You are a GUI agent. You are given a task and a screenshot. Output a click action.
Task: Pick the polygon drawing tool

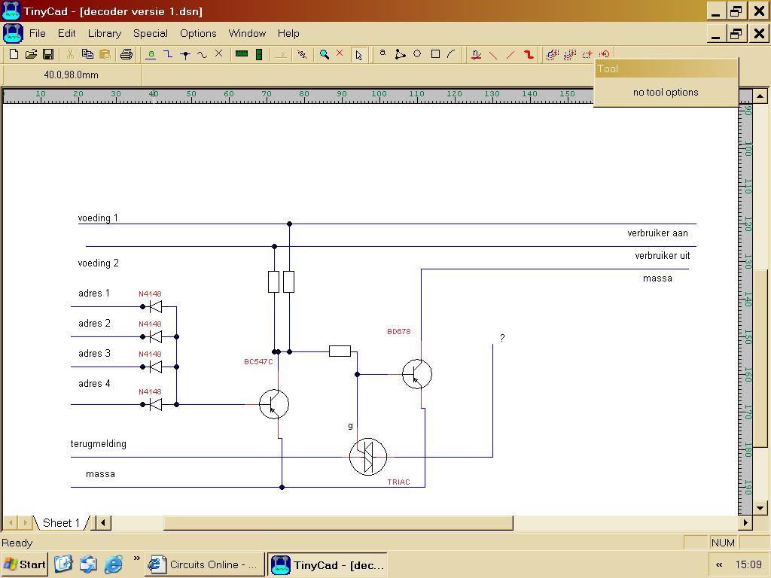[400, 54]
